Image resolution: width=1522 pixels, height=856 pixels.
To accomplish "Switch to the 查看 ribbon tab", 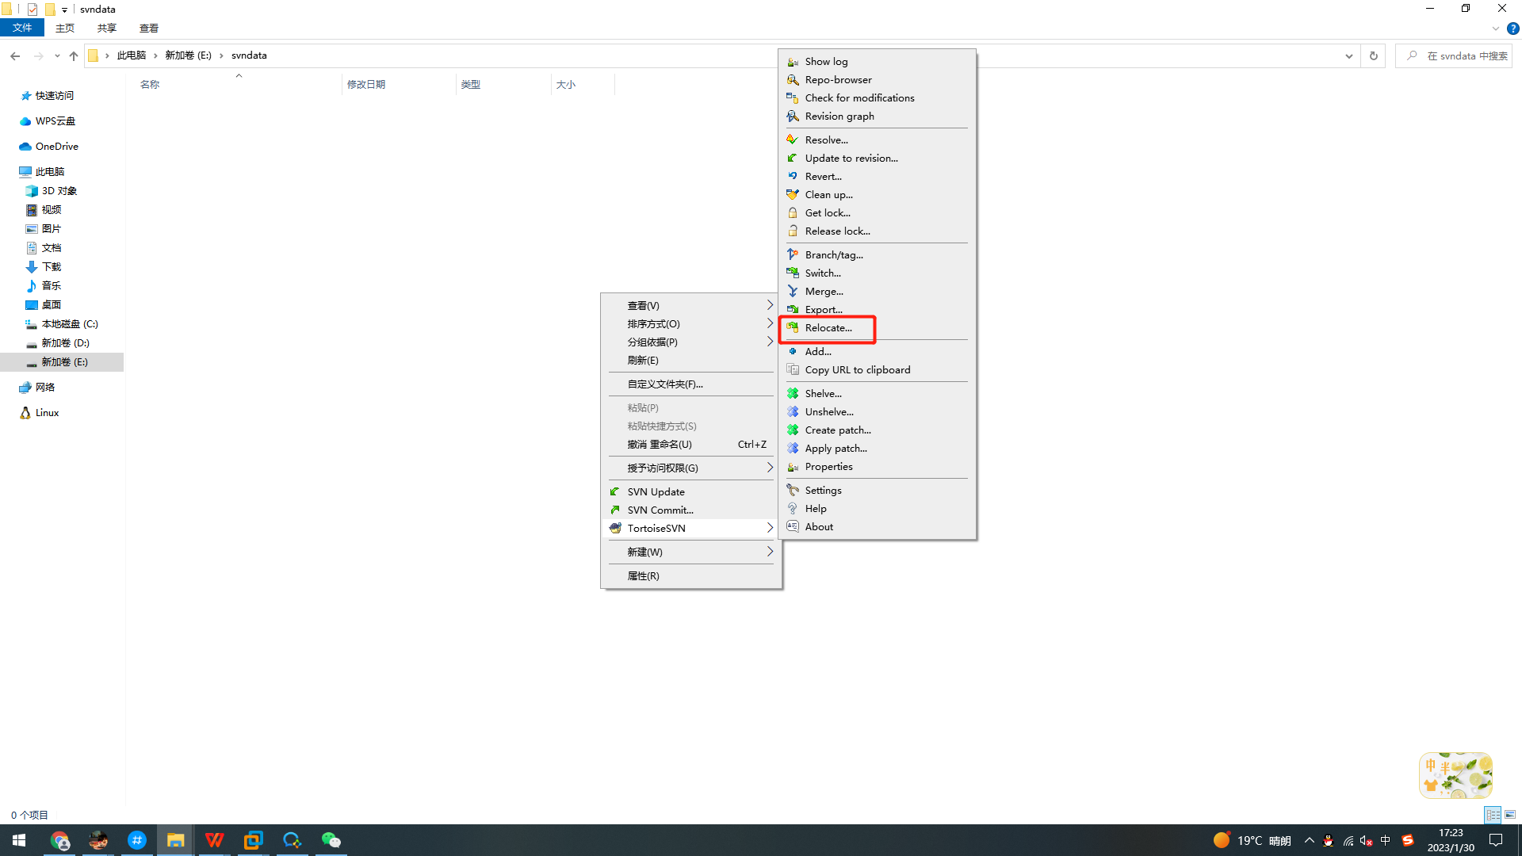I will [x=148, y=29].
